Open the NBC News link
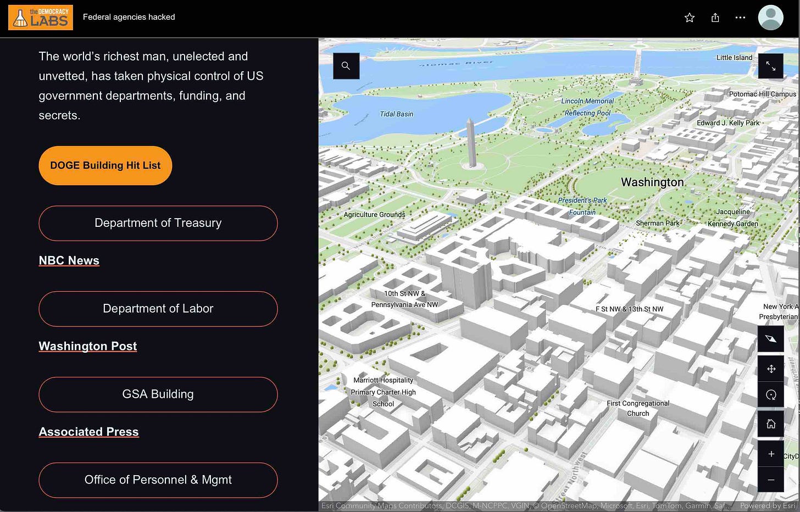The width and height of the screenshot is (800, 512). click(69, 260)
